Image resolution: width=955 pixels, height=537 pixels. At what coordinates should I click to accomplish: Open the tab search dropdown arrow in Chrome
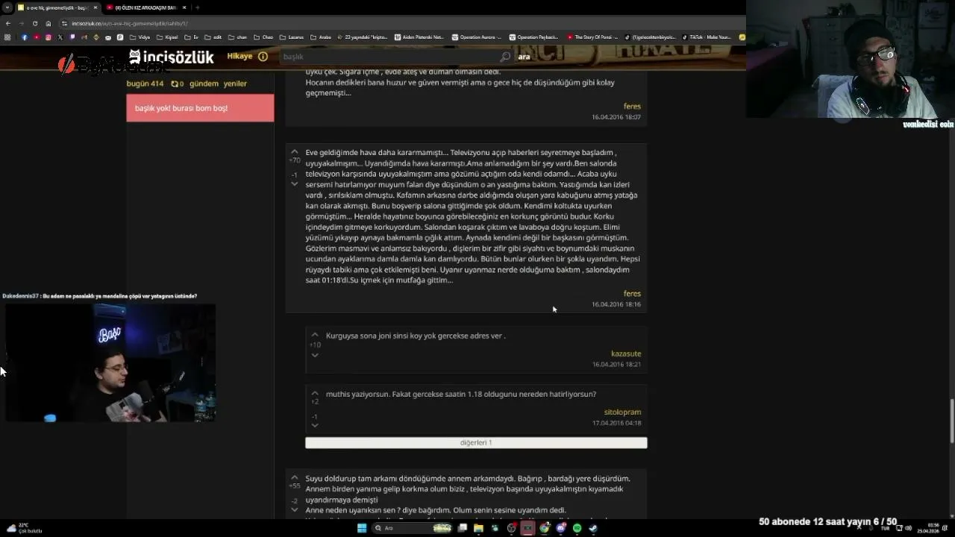coord(8,7)
